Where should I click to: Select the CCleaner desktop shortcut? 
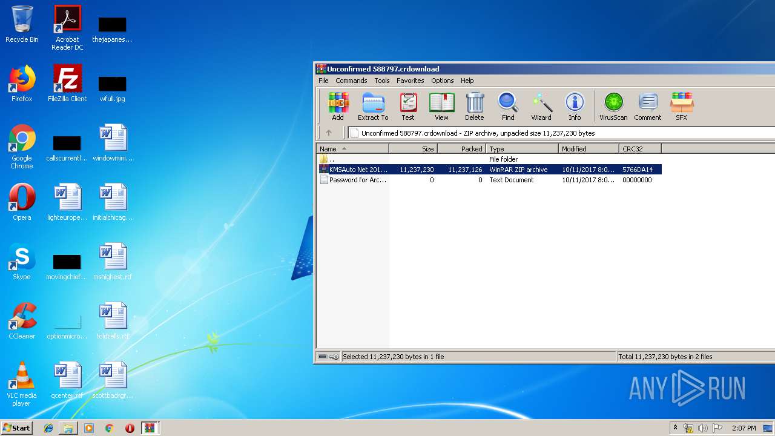(22, 321)
